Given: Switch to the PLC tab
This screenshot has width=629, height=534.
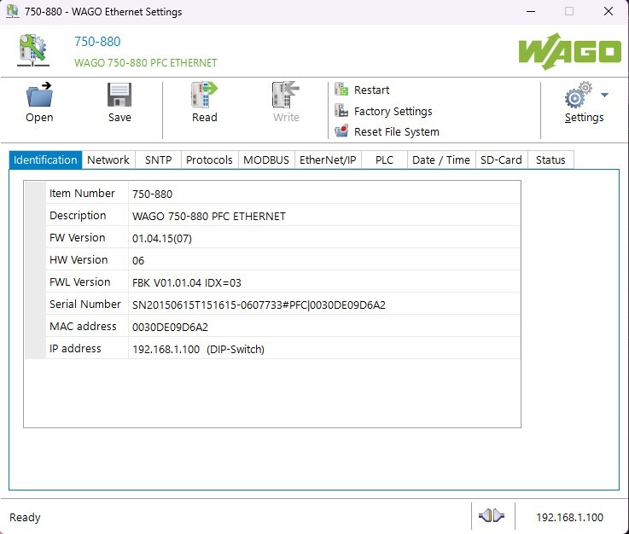Looking at the screenshot, I should click(384, 160).
